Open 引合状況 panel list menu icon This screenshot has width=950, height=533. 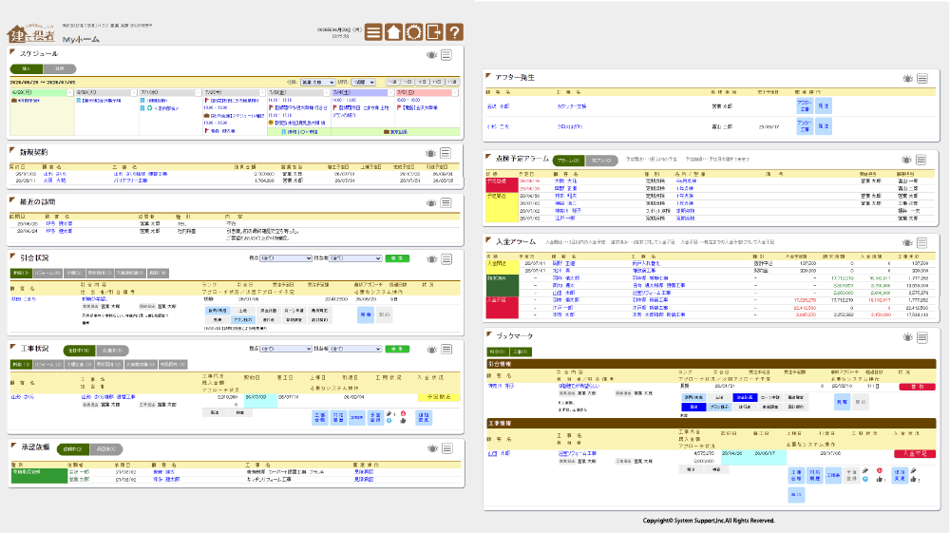[x=446, y=259]
